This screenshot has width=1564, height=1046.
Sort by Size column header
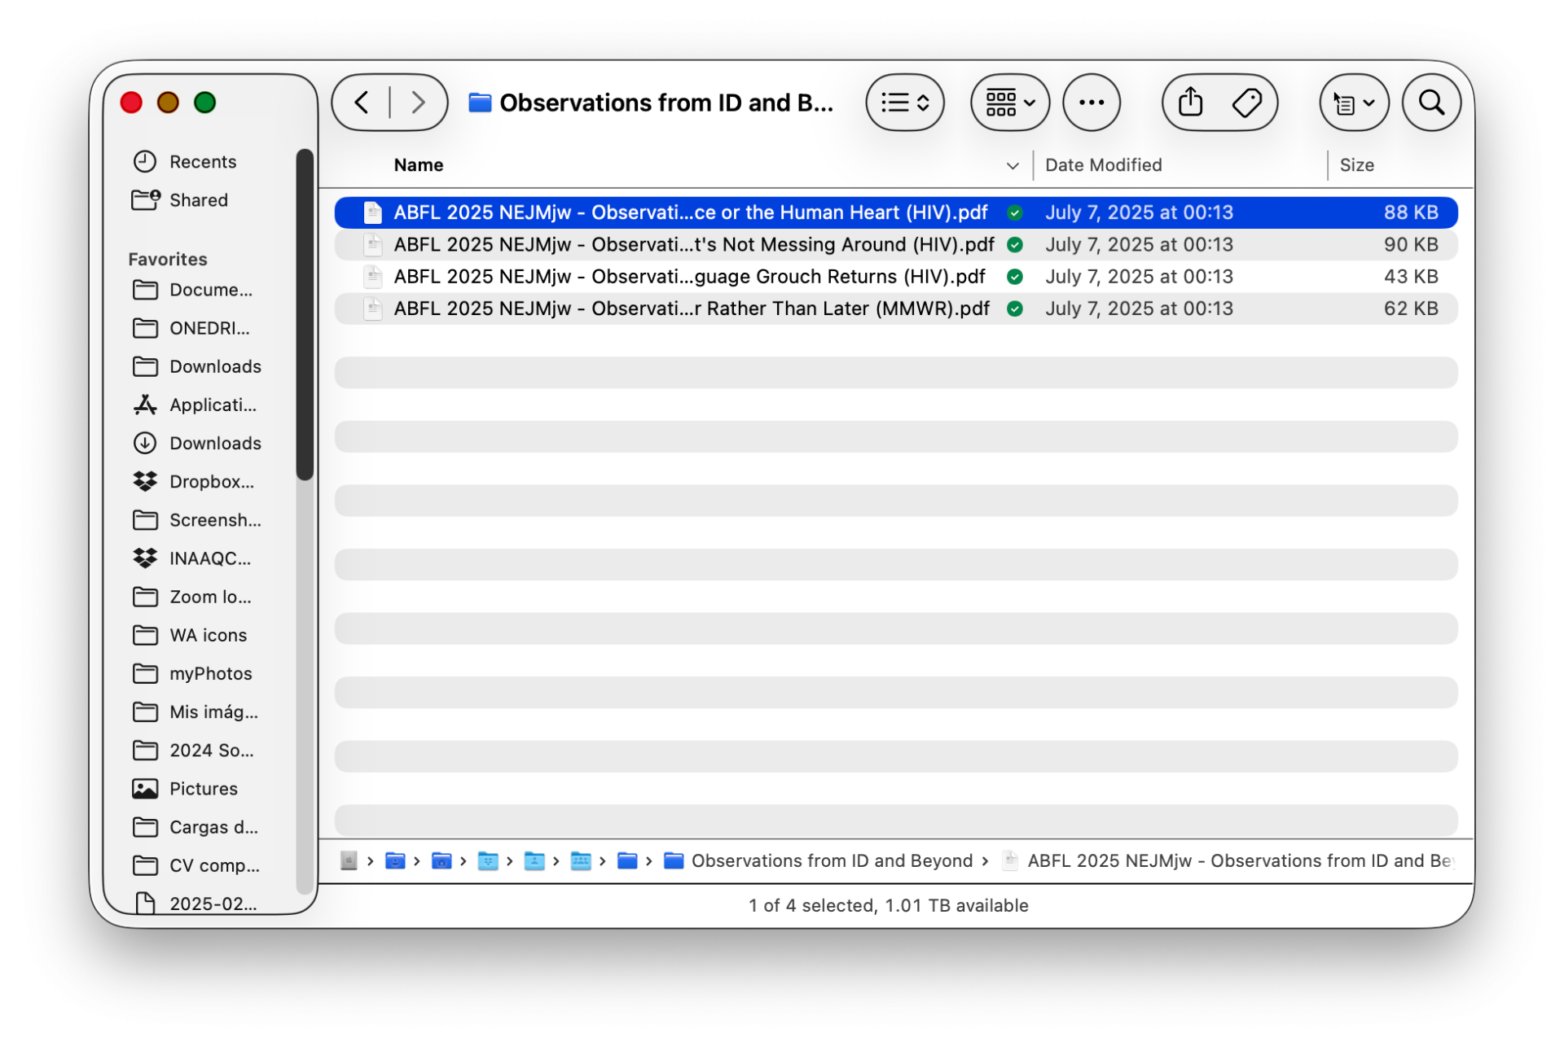point(1356,165)
